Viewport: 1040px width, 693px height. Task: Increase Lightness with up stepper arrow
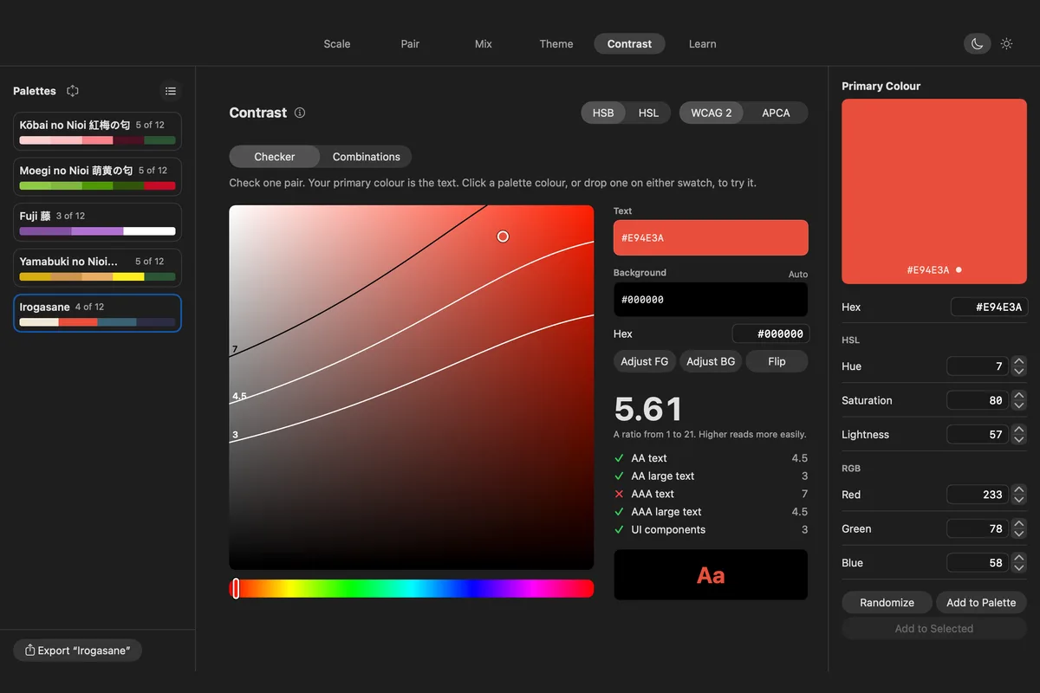(x=1019, y=430)
